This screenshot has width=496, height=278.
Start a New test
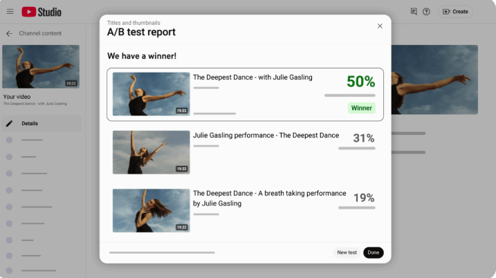tap(347, 252)
